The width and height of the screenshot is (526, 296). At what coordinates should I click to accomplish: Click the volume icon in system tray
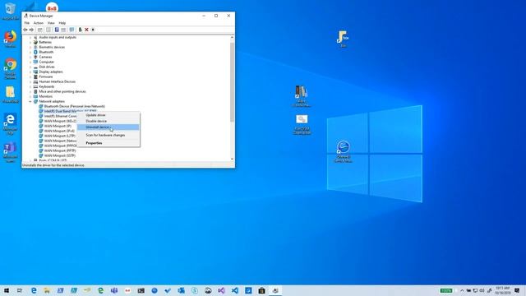click(x=482, y=290)
